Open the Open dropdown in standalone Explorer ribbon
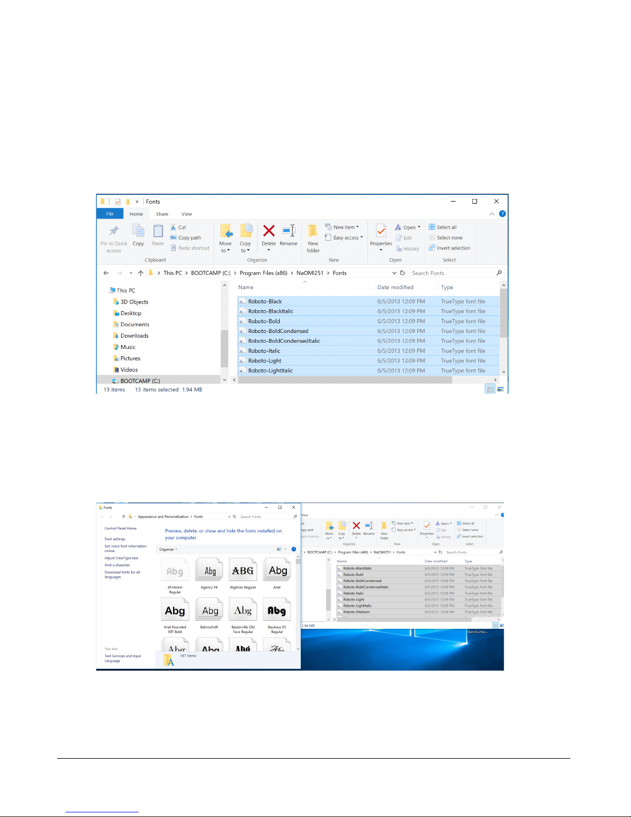The width and height of the screenshot is (631, 817). 419,227
